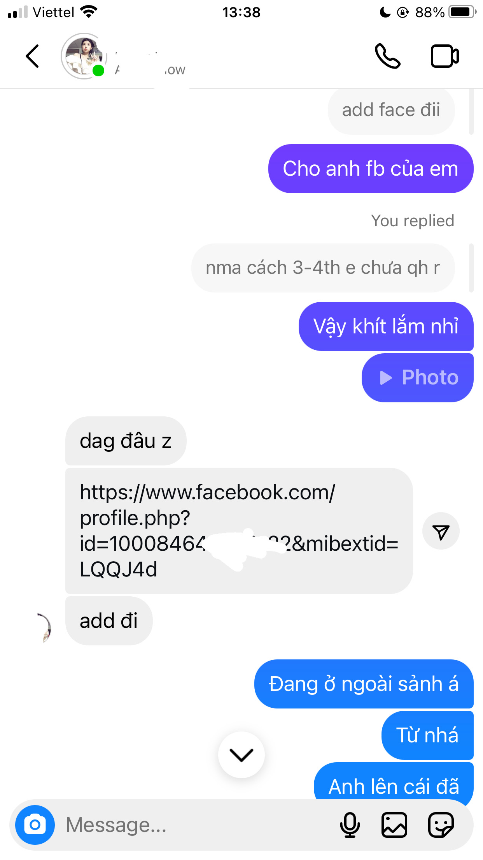
Task: Focus the Message... text field
Action: coord(194,825)
